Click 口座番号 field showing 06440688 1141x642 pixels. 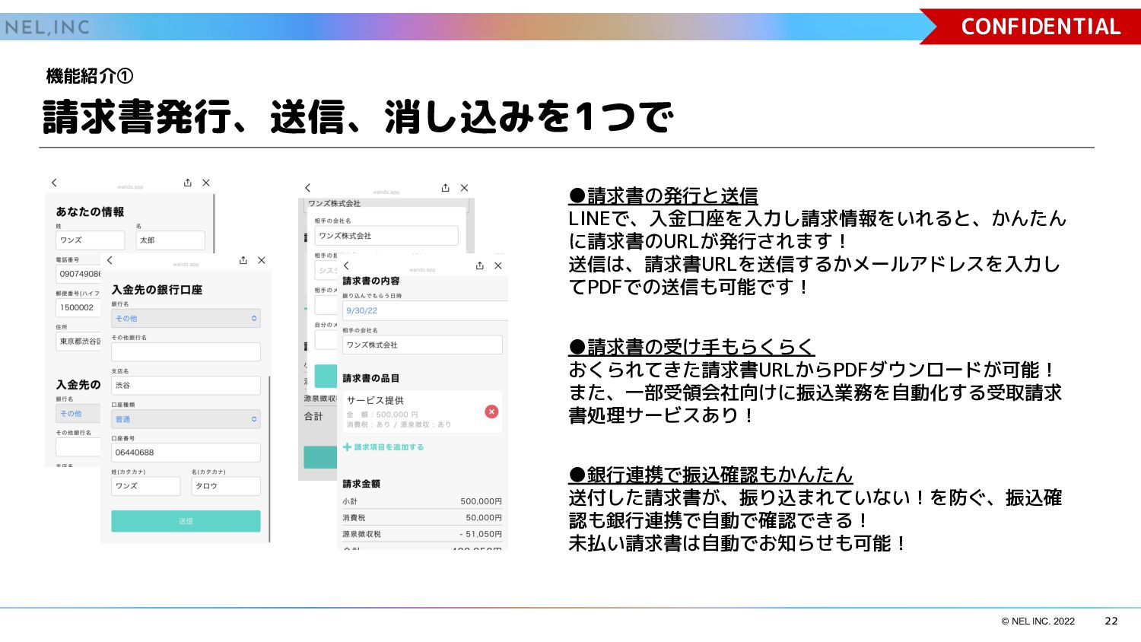tap(186, 453)
